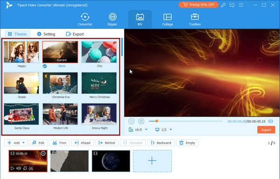The width and height of the screenshot is (280, 179).
Task: Expand the Add dropdown arrow
Action: 24,143
